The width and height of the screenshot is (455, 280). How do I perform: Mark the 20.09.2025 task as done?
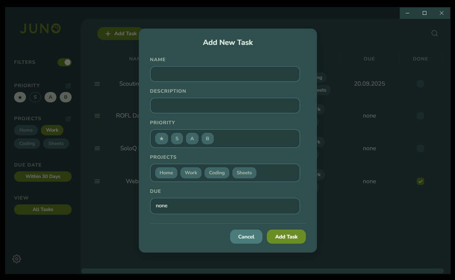click(420, 84)
